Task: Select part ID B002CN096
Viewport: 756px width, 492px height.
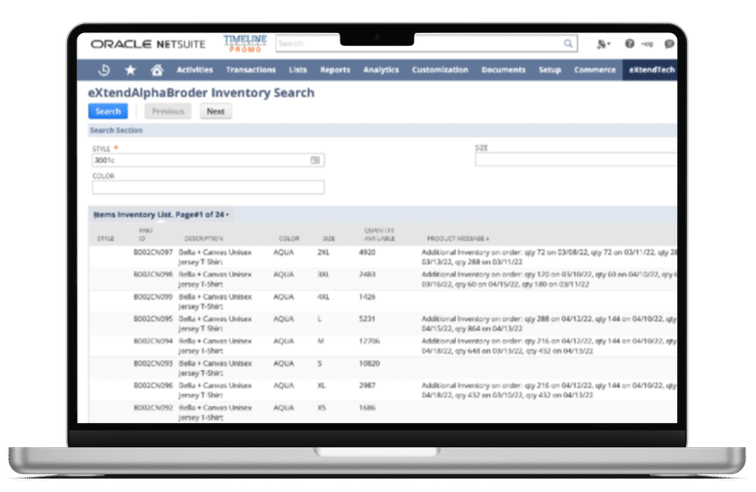Action: point(153,385)
